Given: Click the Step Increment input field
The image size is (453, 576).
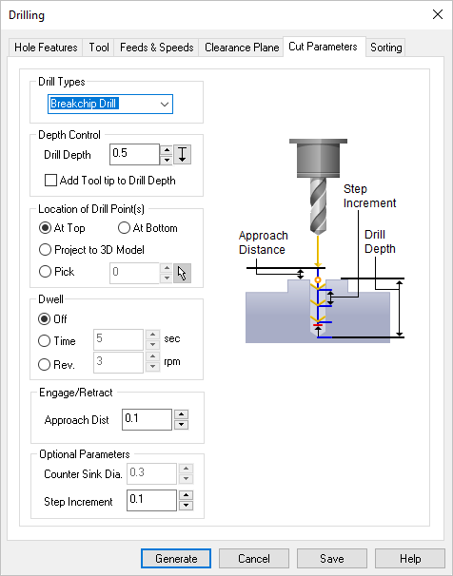Looking at the screenshot, I should [151, 500].
